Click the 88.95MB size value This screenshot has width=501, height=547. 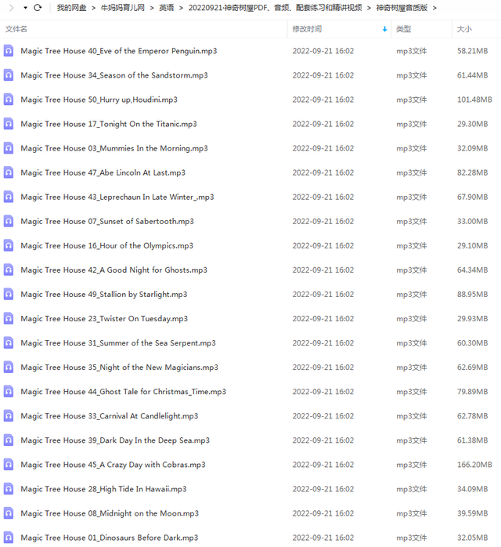pyautogui.click(x=473, y=295)
